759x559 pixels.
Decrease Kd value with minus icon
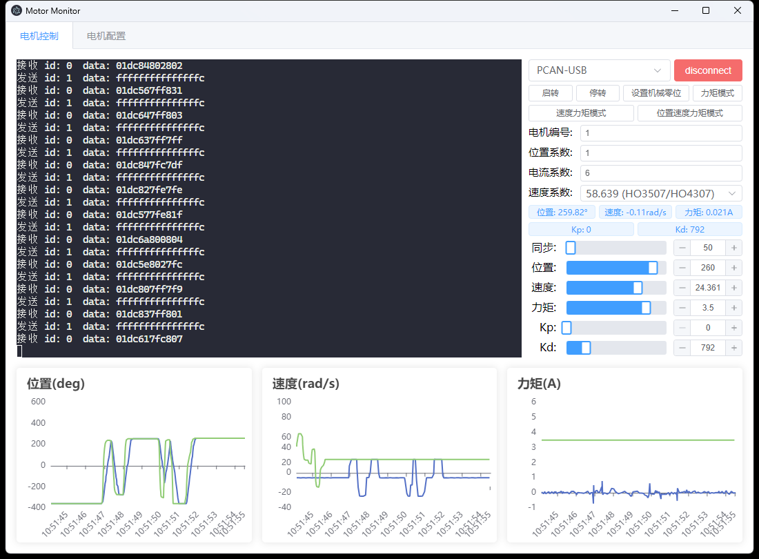682,348
